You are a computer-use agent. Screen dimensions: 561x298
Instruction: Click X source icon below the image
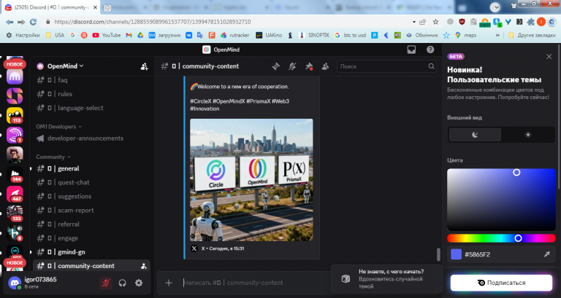click(194, 248)
